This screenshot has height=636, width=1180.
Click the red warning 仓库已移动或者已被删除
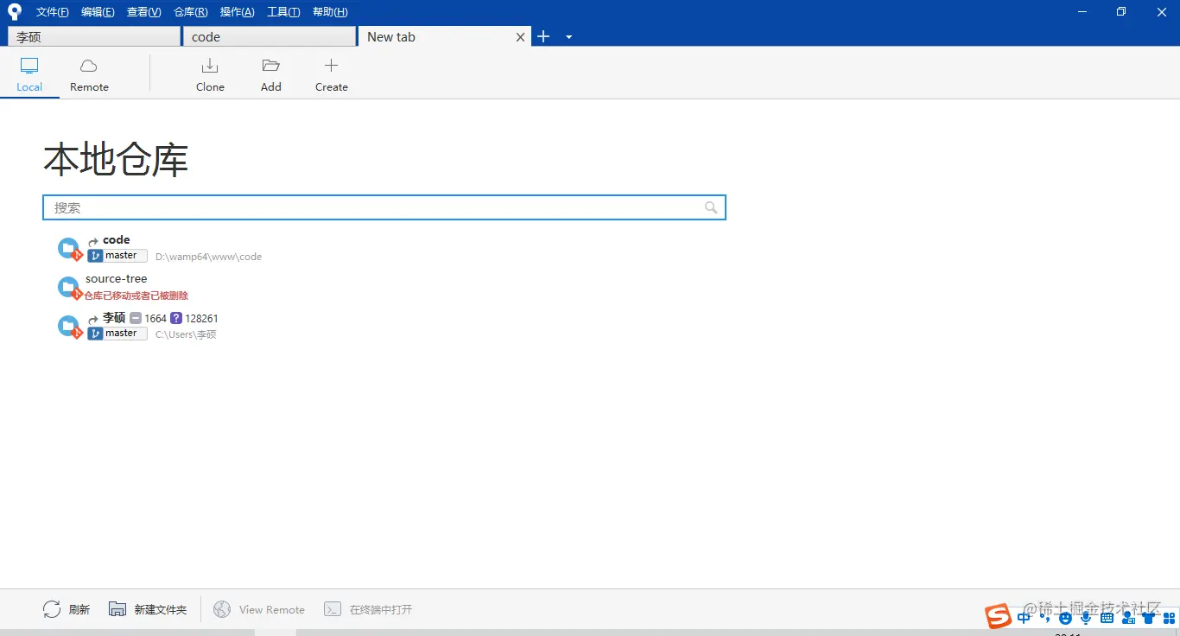pyautogui.click(x=136, y=296)
